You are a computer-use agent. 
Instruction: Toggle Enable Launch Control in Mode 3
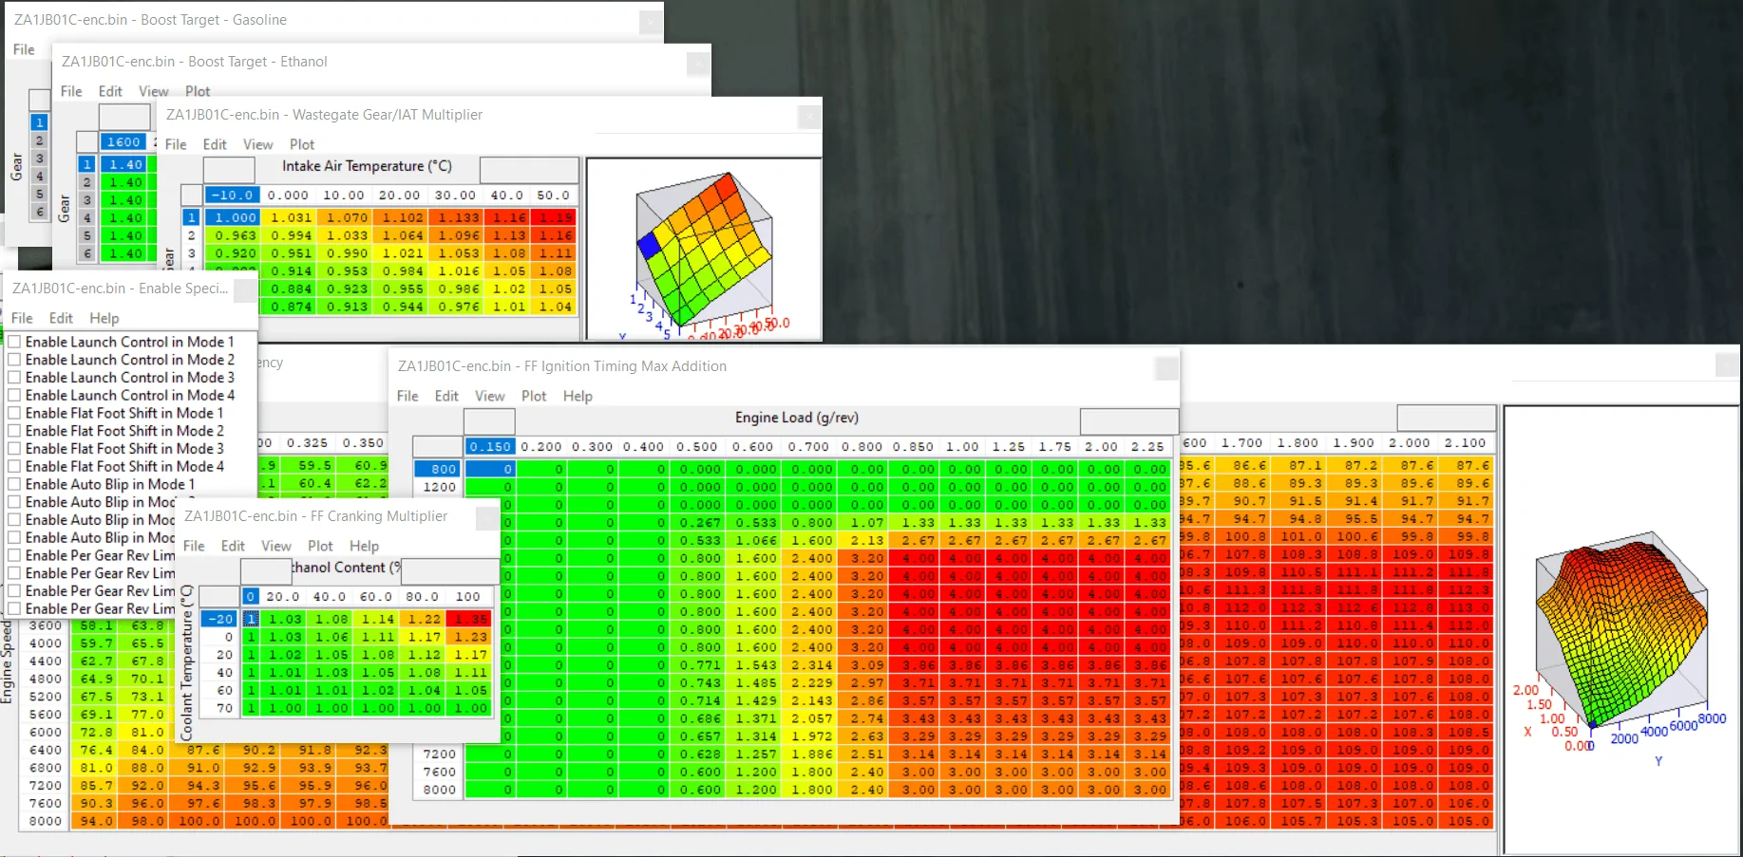point(14,378)
